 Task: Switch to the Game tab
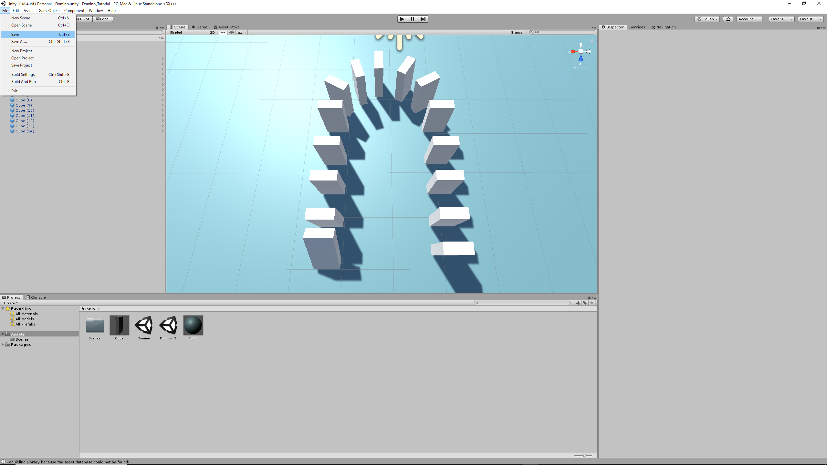(200, 27)
